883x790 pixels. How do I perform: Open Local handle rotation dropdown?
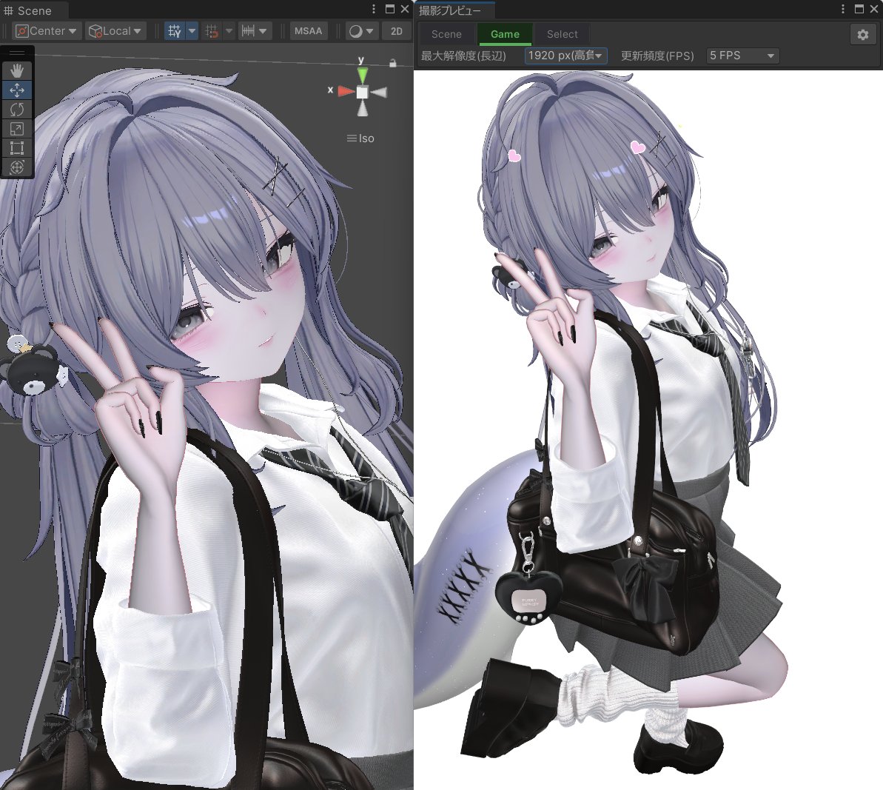coord(116,31)
